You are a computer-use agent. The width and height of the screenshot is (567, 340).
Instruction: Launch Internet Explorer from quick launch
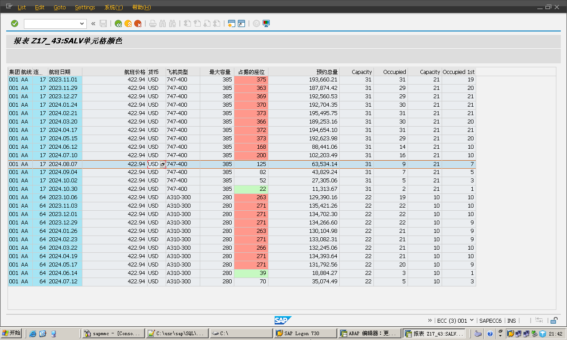pos(33,334)
